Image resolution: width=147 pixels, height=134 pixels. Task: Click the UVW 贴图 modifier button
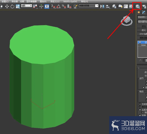coord(142,34)
